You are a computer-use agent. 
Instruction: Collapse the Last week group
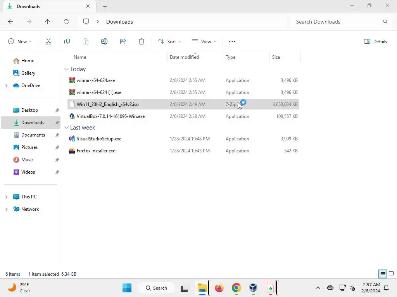[66, 128]
